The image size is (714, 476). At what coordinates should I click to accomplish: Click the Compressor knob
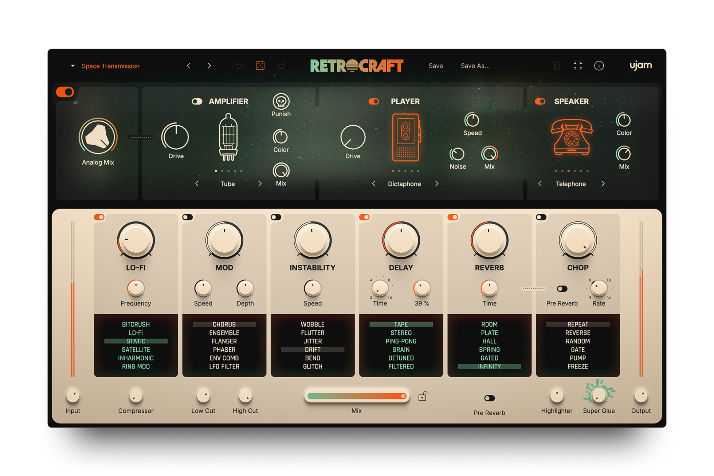(x=136, y=396)
